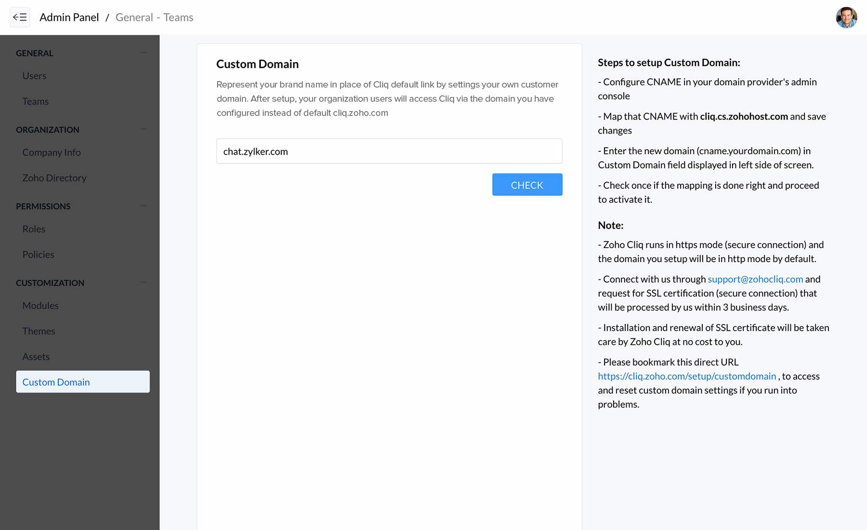Select Custom Domain menu item
The image size is (867, 530).
[83, 382]
